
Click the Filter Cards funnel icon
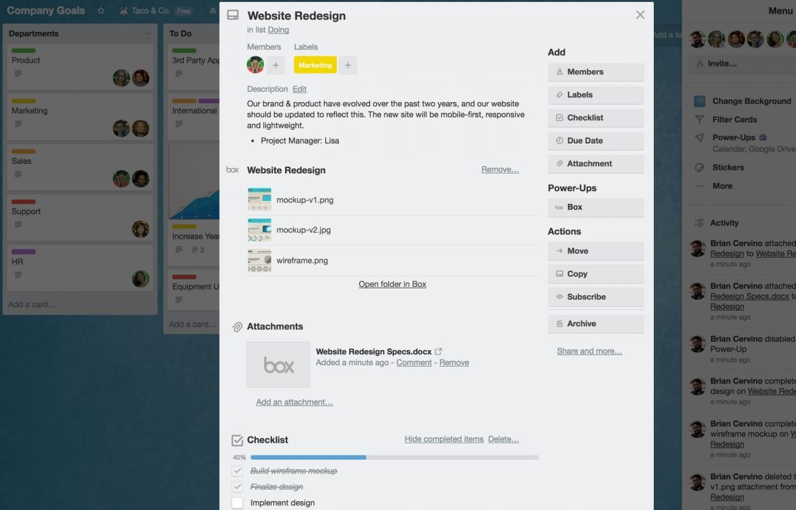coord(699,120)
